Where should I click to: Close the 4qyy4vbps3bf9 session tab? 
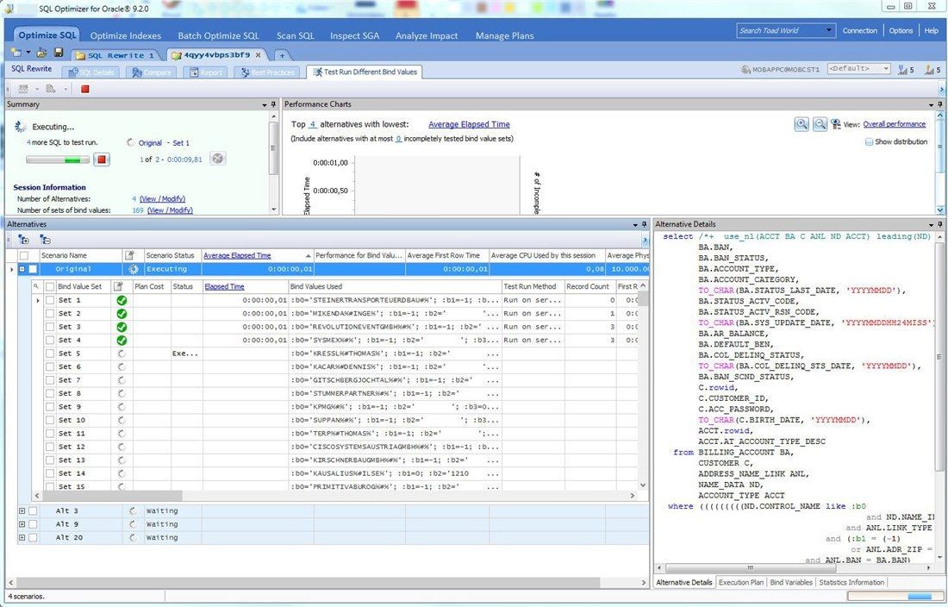click(x=259, y=55)
